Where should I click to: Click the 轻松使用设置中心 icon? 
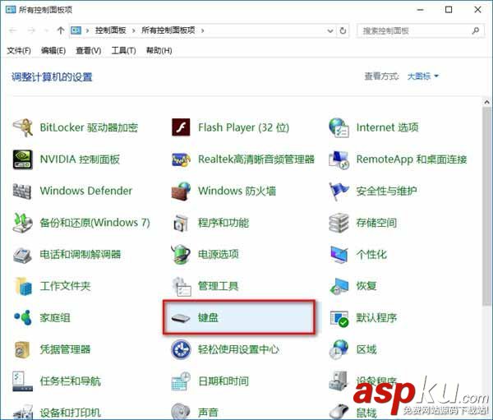tap(181, 349)
